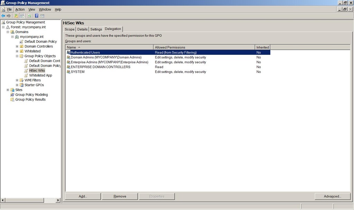
Task: Switch to the Details tab
Action: pos(82,29)
